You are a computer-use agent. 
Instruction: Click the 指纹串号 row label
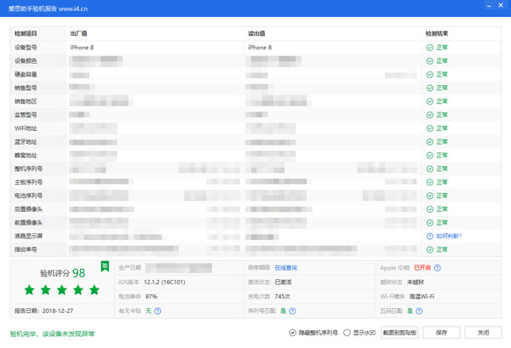[x=26, y=249]
